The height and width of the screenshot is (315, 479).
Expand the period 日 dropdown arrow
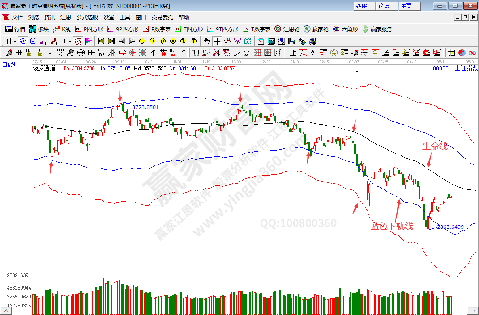click(15, 41)
